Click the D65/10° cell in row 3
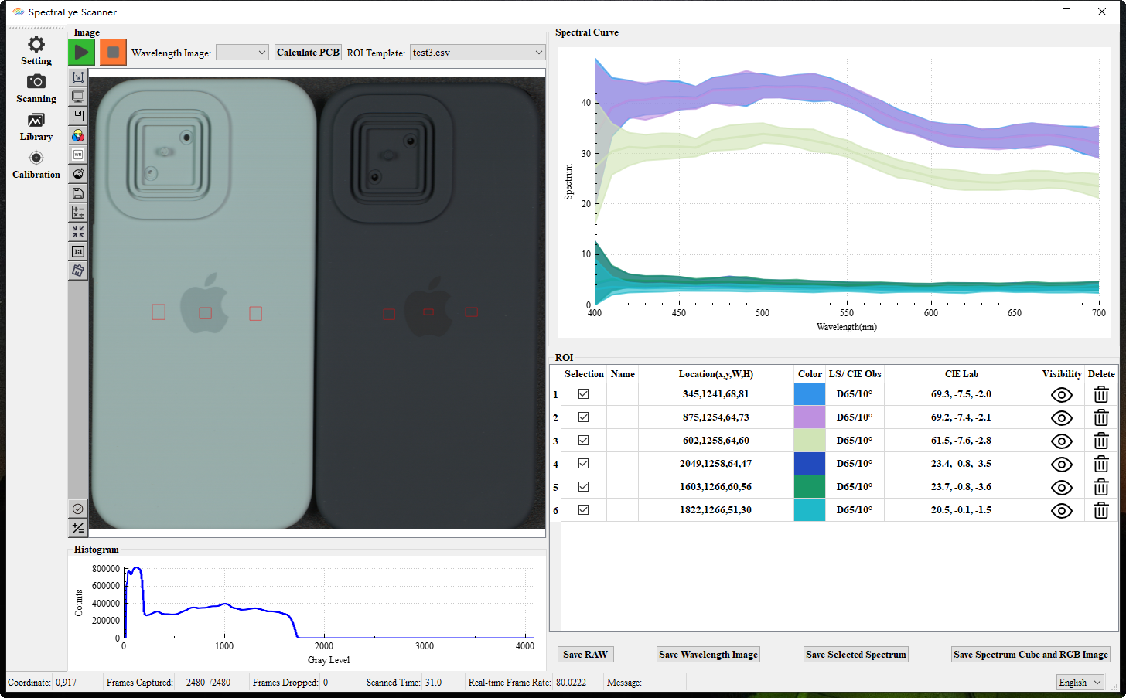This screenshot has width=1126, height=698. point(855,440)
